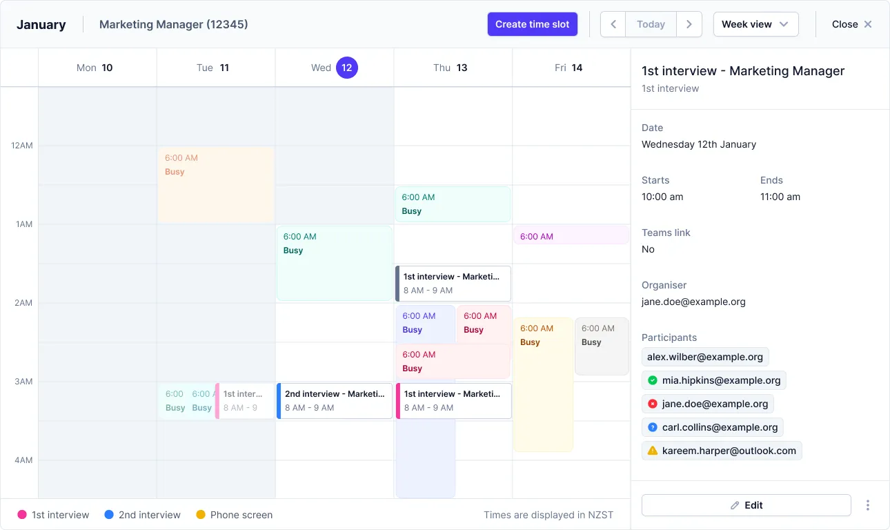890x530 pixels.
Task: Select the Fri 14 day header
Action: (570, 68)
